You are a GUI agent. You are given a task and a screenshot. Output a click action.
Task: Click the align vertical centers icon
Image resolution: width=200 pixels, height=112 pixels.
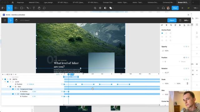[x=180, y=25]
